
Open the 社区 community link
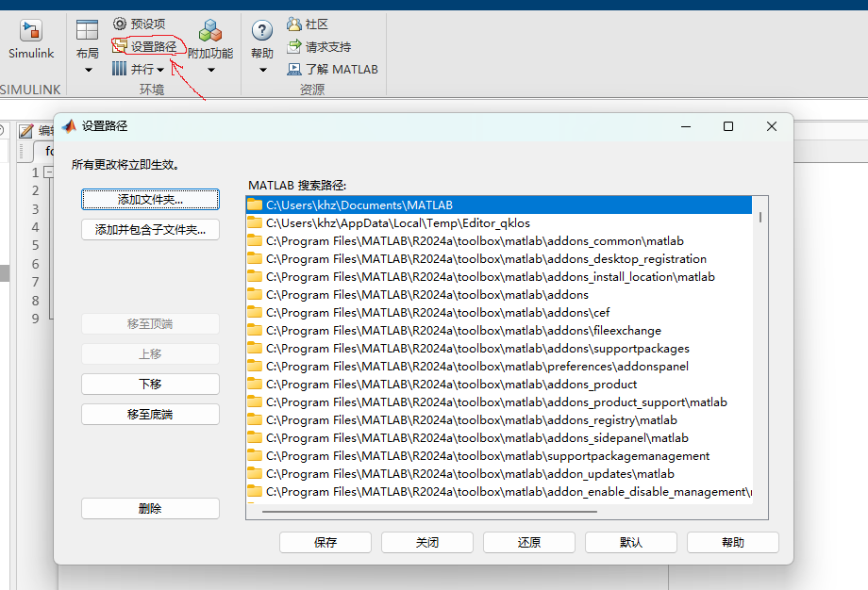pos(308,24)
